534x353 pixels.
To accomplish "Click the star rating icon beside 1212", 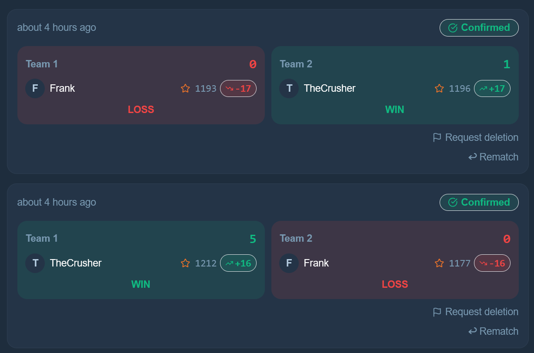I will pyautogui.click(x=185, y=263).
